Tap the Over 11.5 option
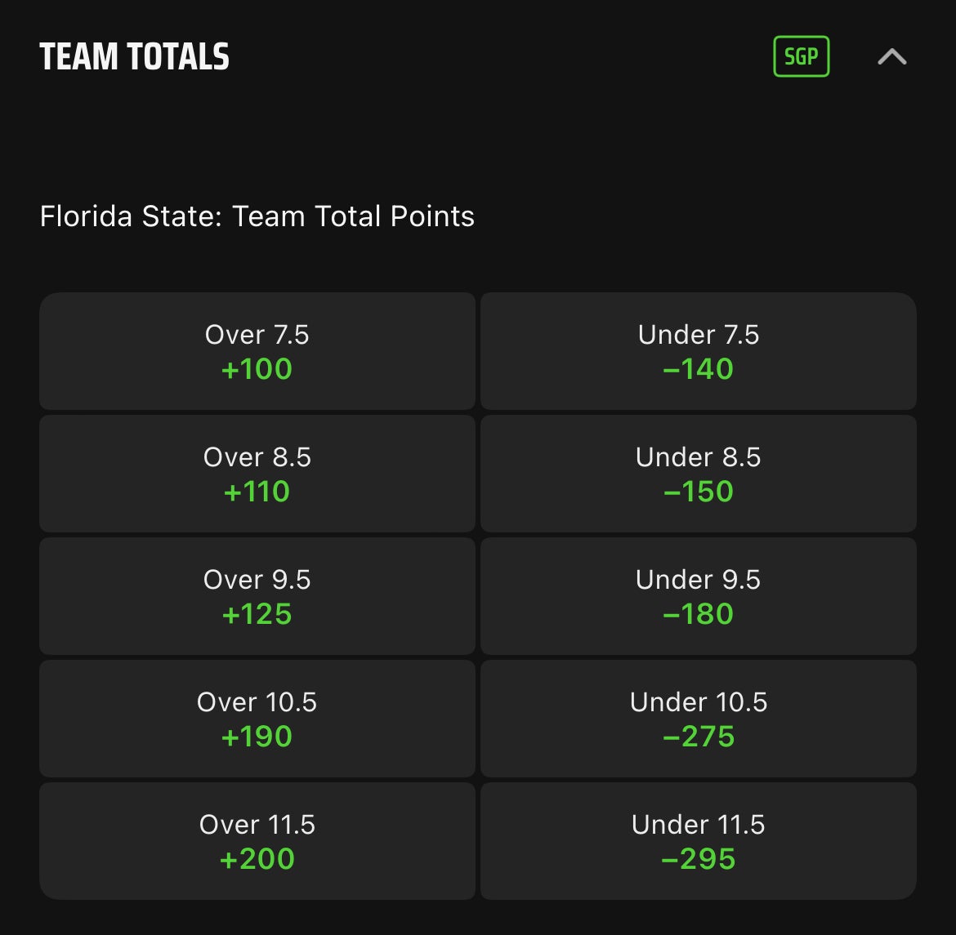Viewport: 956px width, 935px height. (257, 841)
